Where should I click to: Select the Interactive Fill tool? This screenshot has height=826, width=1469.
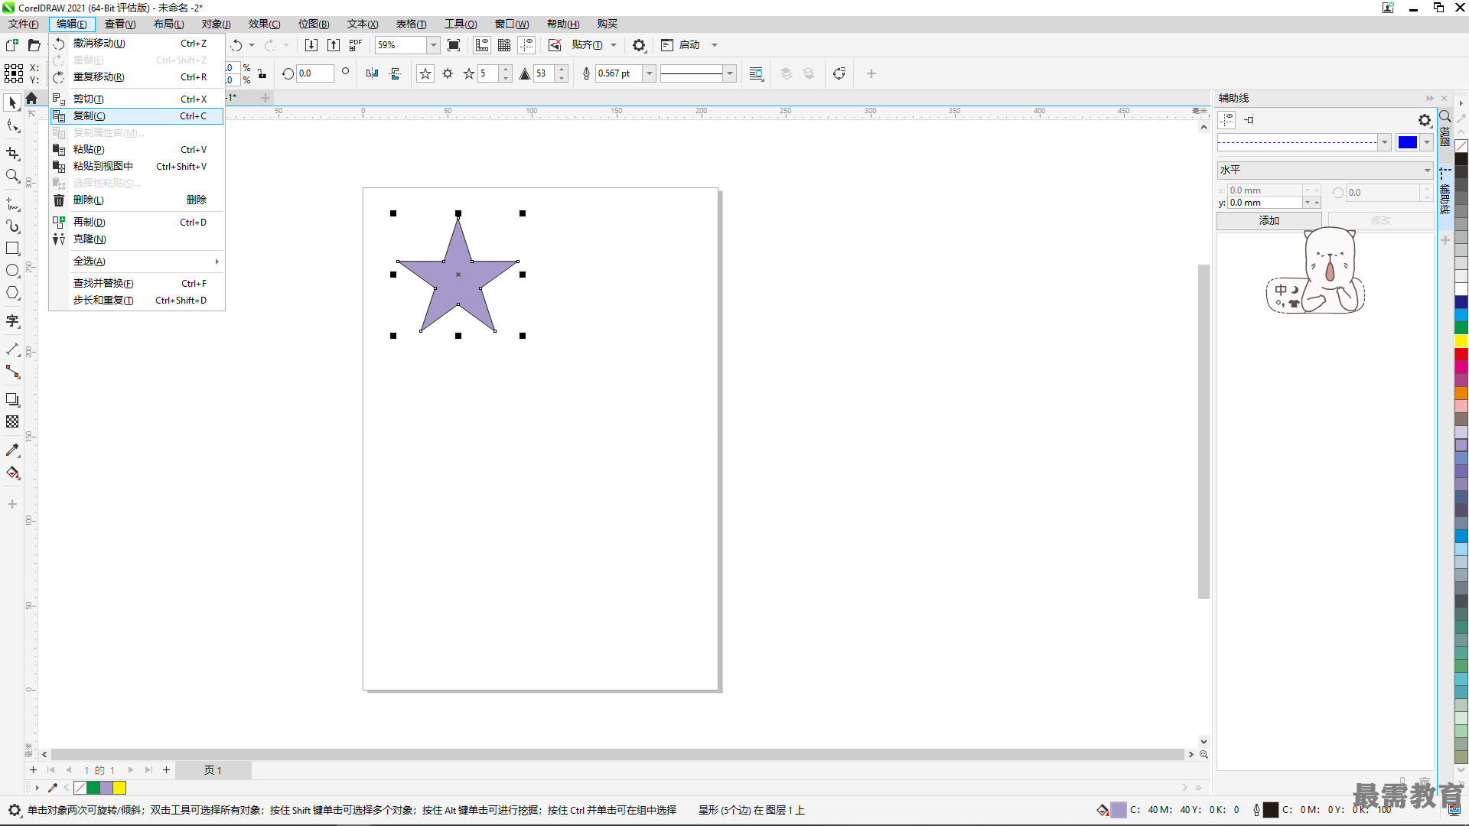pos(12,473)
